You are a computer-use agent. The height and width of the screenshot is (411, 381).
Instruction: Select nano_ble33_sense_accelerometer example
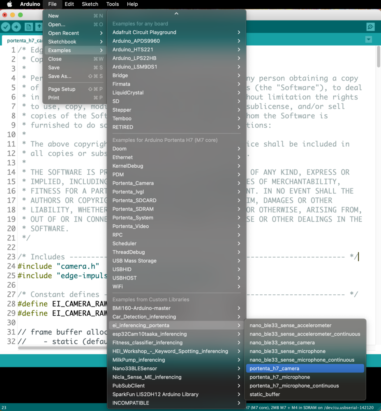(x=305, y=325)
